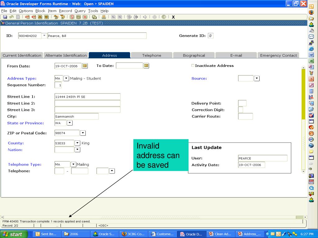
Task: Open the ZIP or Postal Code dropdown arrow
Action: 83,133
